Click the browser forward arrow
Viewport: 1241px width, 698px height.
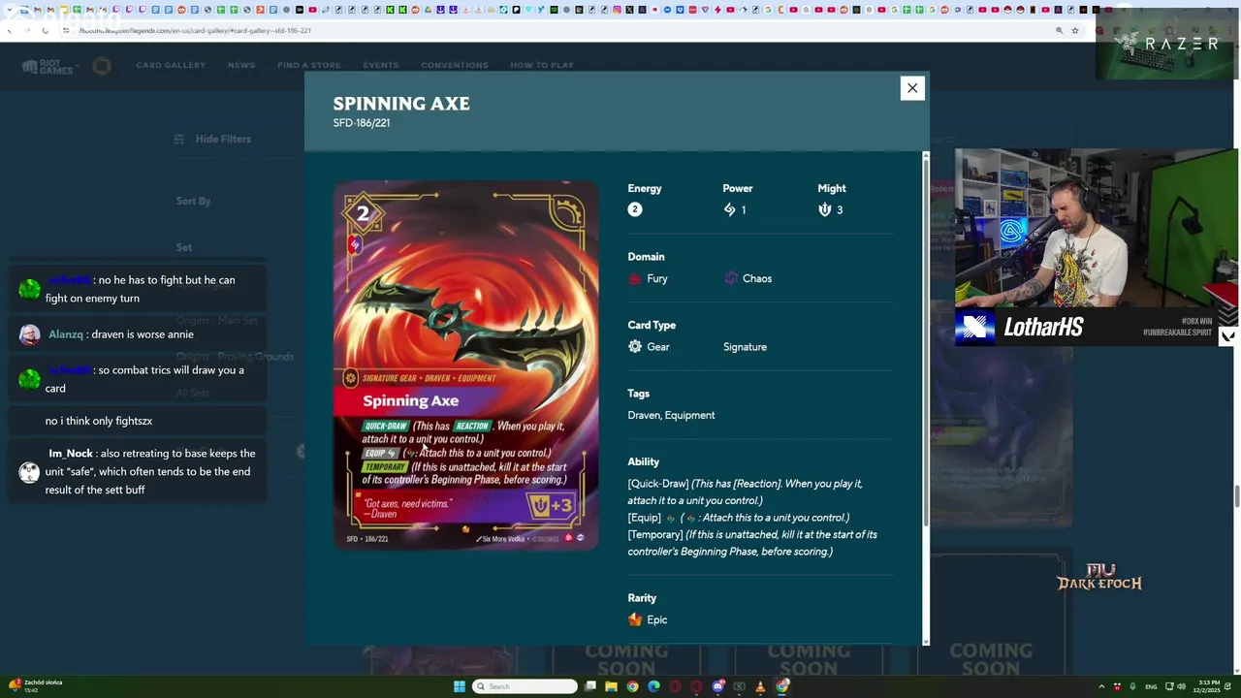(x=27, y=30)
